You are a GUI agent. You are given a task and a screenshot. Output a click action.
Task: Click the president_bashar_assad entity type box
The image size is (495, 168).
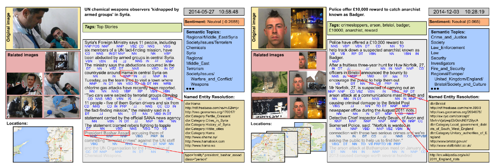click(x=214, y=157)
